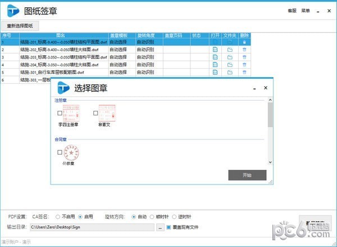This screenshot has height=247, width=337.
Task: Open file icon for 结施-202 row
Action: click(215, 50)
